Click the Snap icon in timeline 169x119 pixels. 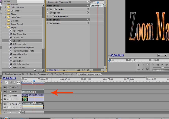click(6, 82)
